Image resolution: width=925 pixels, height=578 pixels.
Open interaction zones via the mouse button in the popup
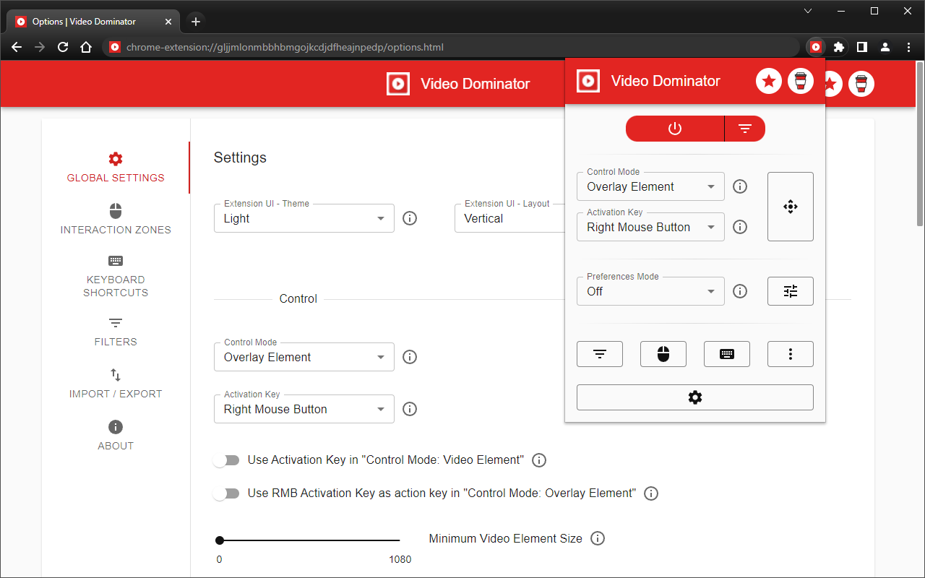pos(663,354)
